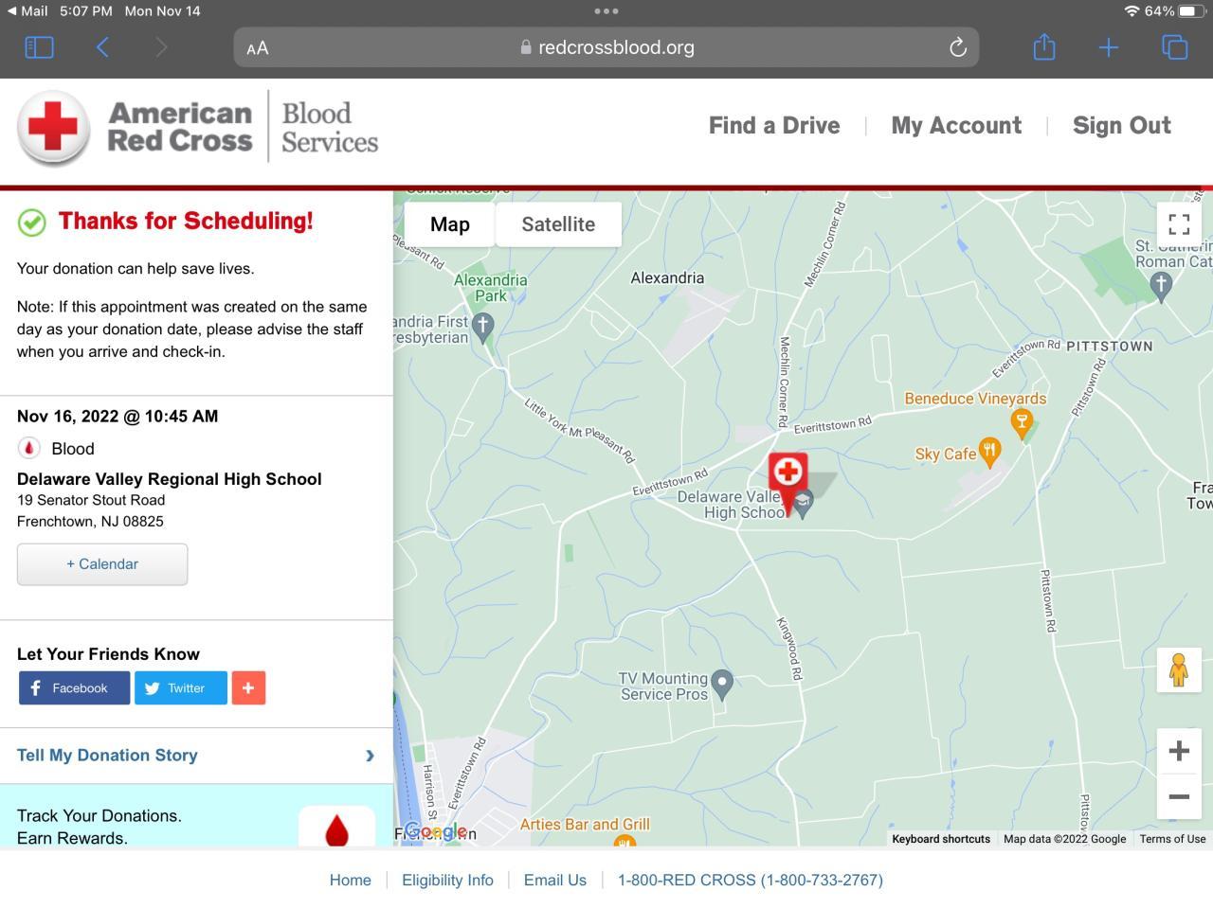Click Sign Out link

click(1122, 126)
